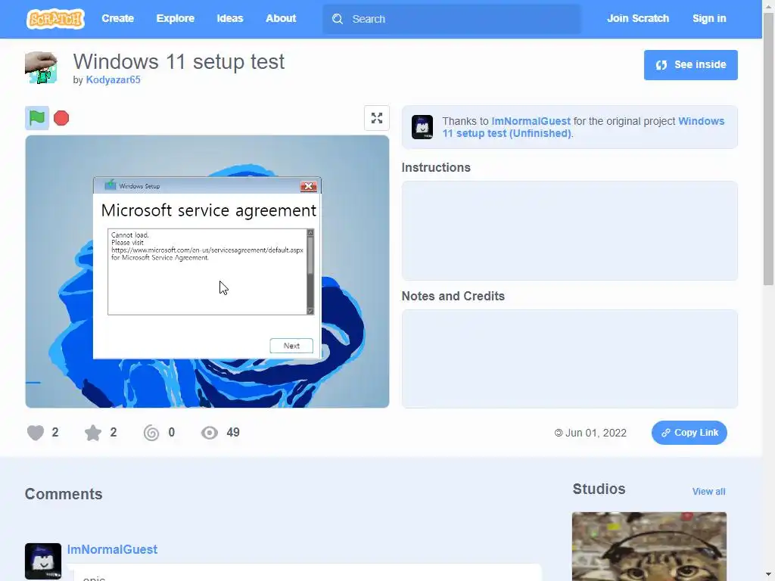Click scroll down arrow in agreement box
This screenshot has height=581, width=775.
coord(310,311)
